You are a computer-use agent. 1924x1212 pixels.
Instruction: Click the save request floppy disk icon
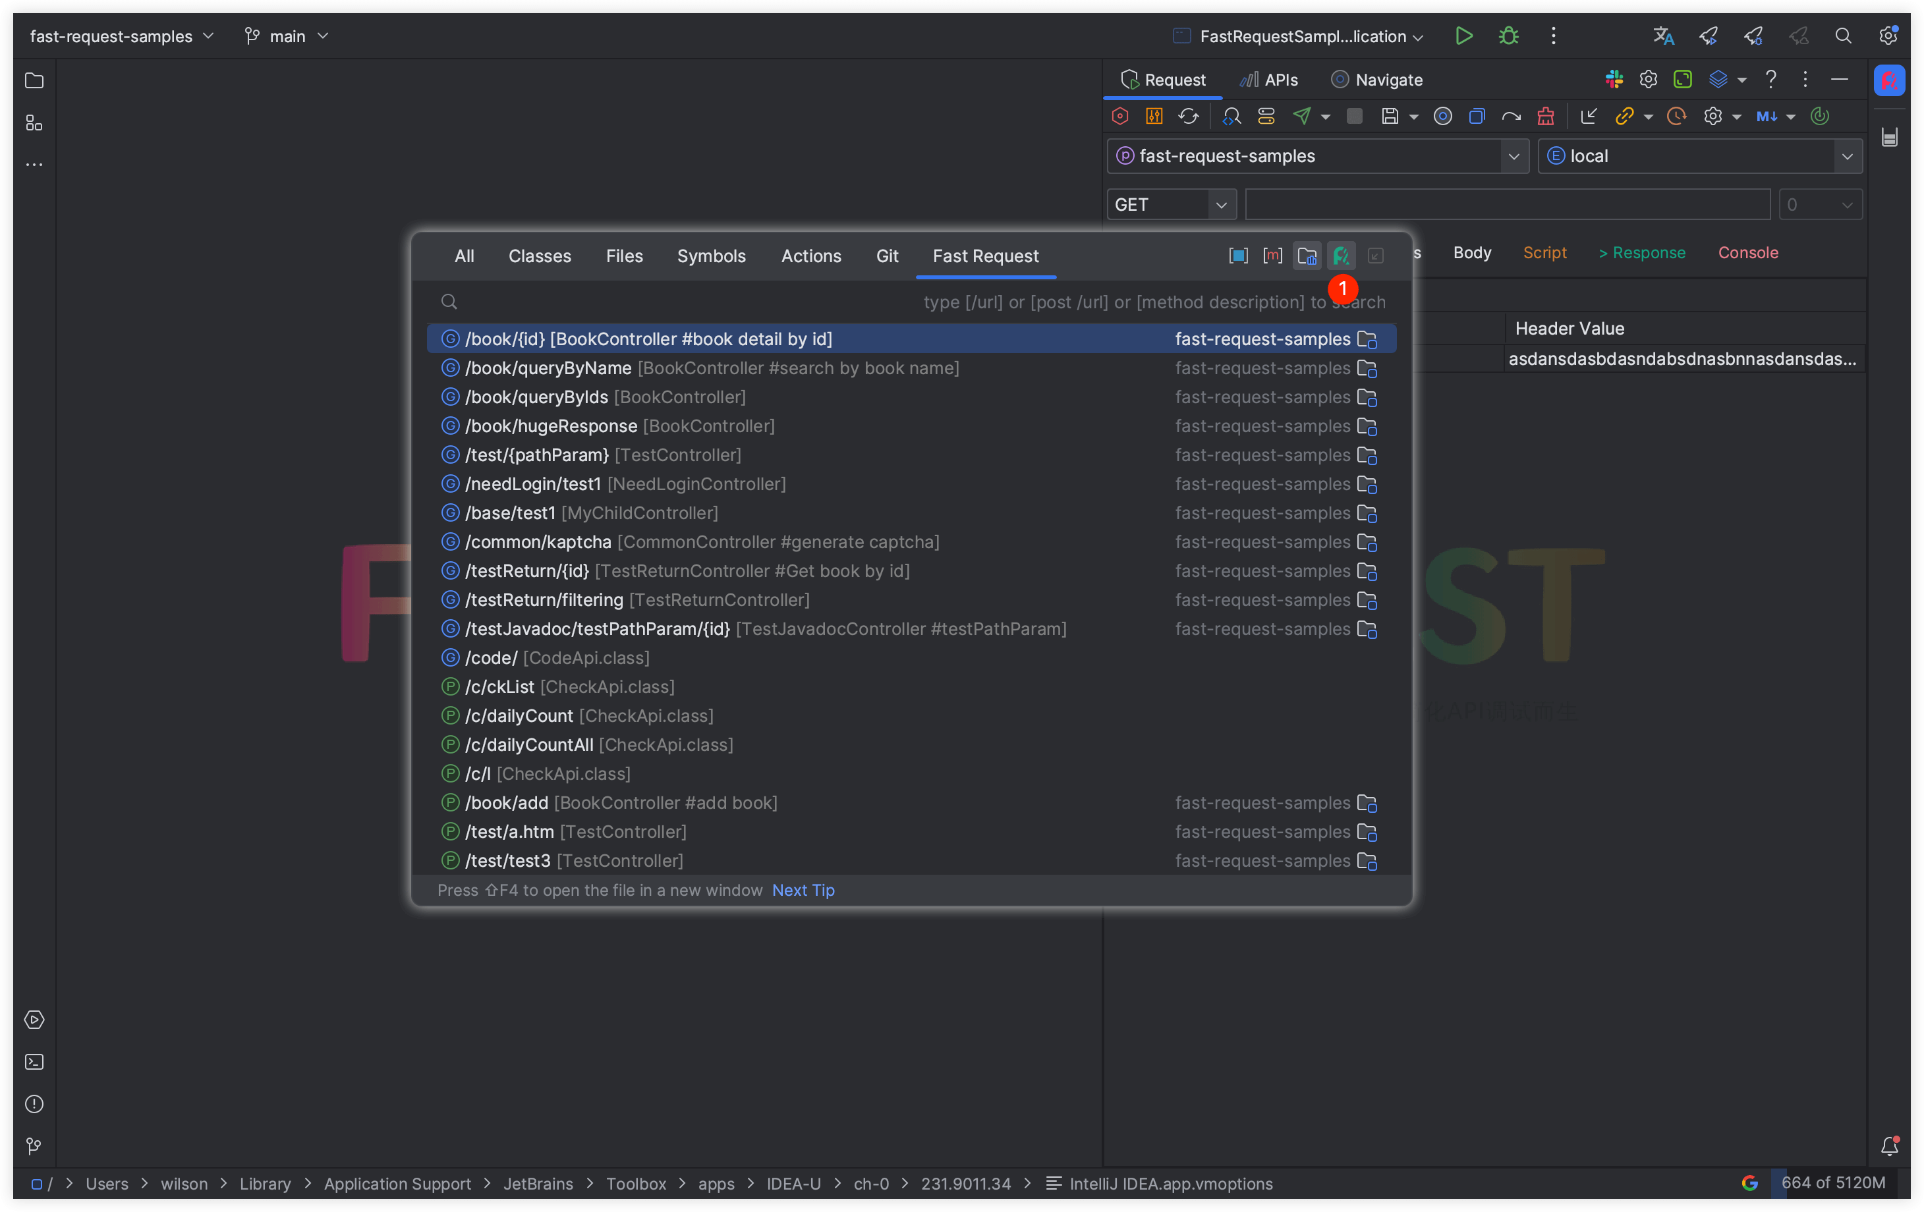coord(1390,116)
